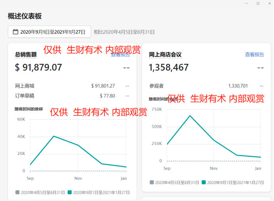This screenshot has width=274, height=201.
Task: Click the 网上商店会议 card title
Action: click(165, 55)
